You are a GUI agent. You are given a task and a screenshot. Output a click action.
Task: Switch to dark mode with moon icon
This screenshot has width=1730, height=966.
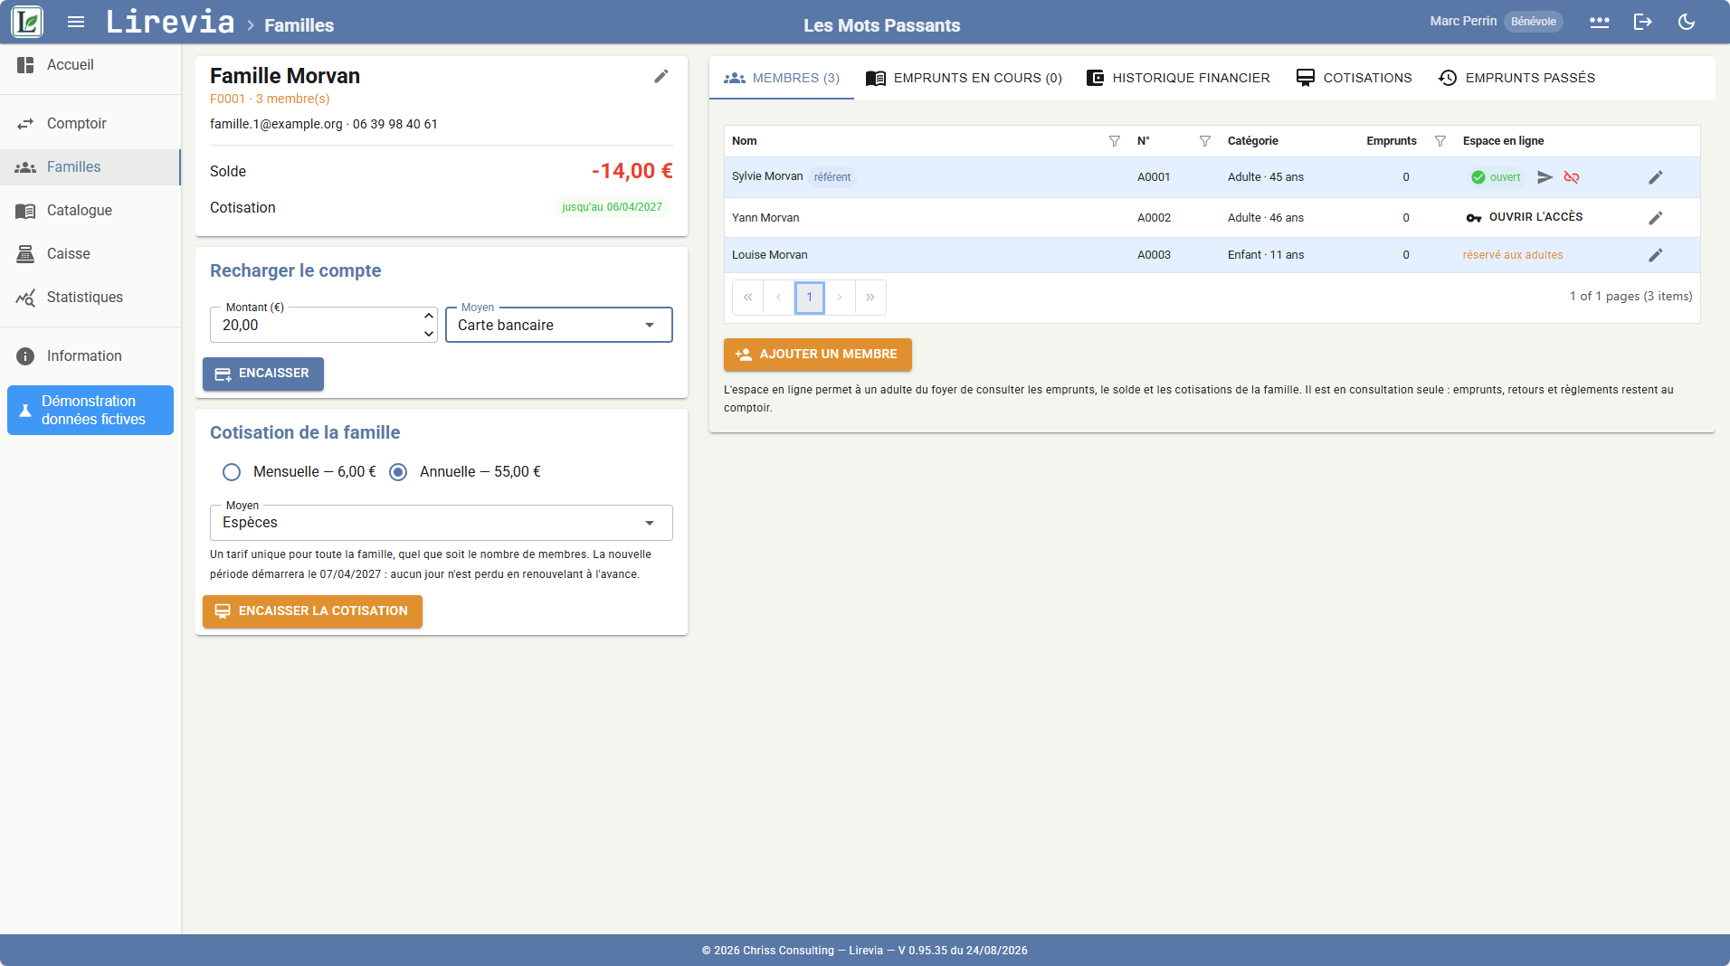[x=1687, y=22]
